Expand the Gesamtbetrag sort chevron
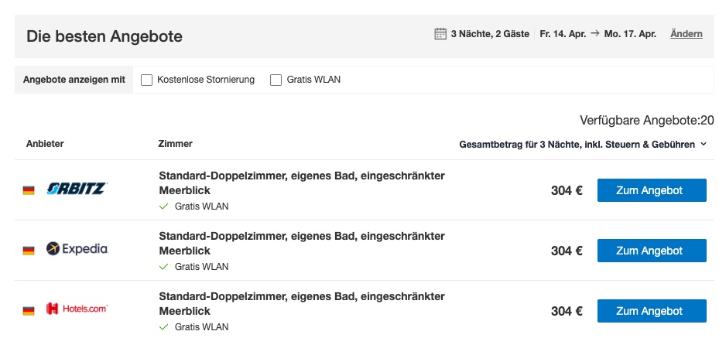This screenshot has width=719, height=338. click(704, 145)
